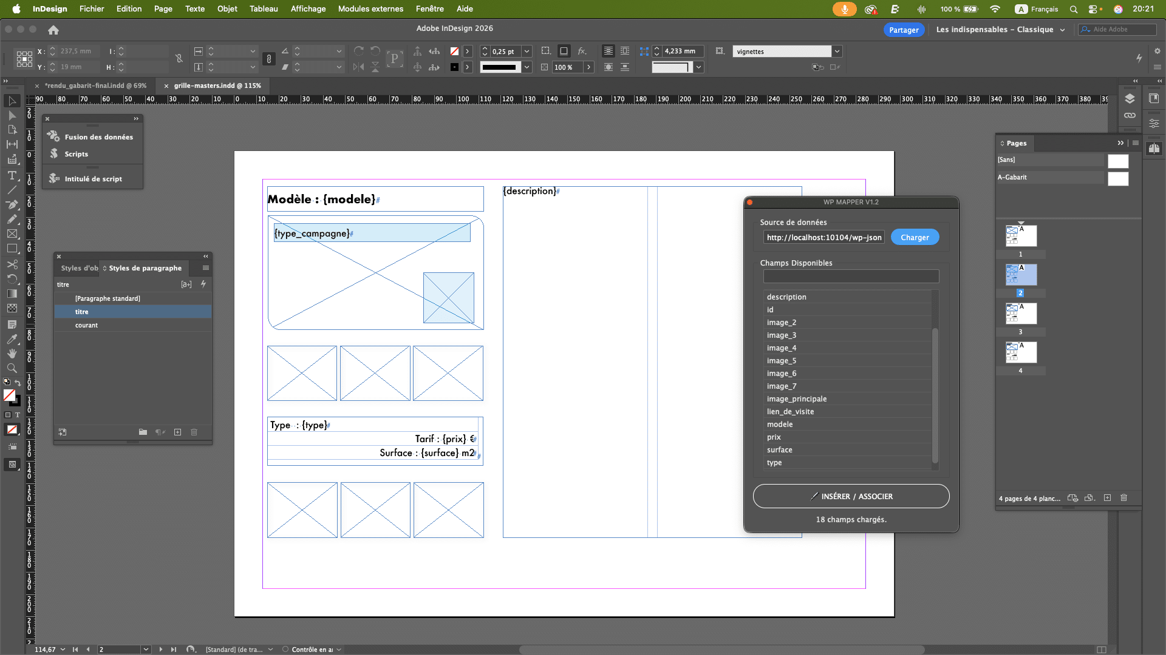Toggle constrain proportions link icon
This screenshot has width=1166, height=655.
coord(179,59)
